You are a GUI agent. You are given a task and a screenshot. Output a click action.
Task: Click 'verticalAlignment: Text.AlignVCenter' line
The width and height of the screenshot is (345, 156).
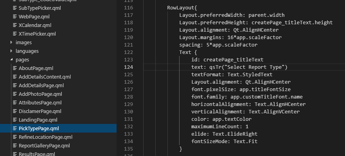(x=246, y=111)
